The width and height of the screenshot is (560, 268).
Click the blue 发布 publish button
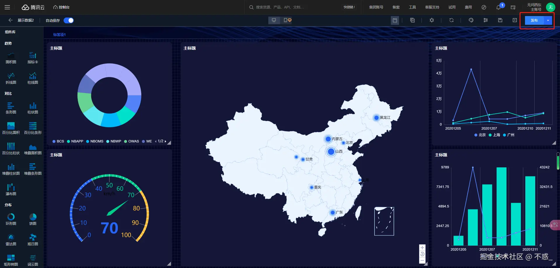point(534,20)
